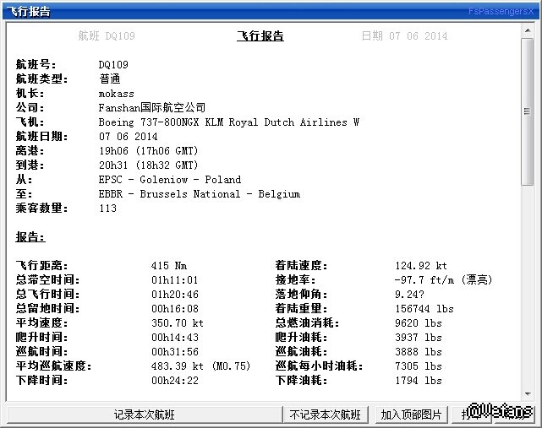Click landing speed 124.92 kt
This screenshot has height=428, width=542.
point(421,266)
